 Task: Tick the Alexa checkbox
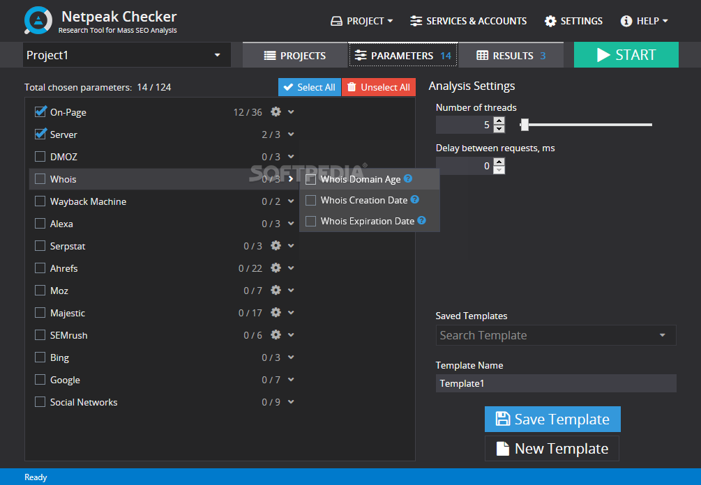click(40, 223)
